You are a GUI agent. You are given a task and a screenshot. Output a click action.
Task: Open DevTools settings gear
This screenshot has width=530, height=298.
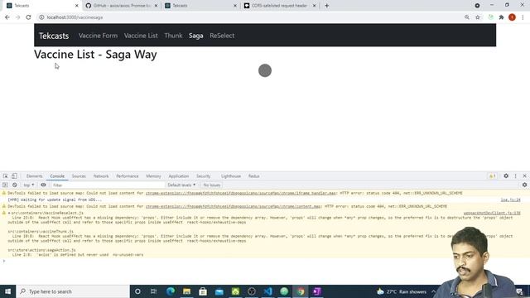[x=506, y=176]
